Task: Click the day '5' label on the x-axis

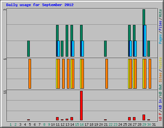Action: click(x=30, y=124)
